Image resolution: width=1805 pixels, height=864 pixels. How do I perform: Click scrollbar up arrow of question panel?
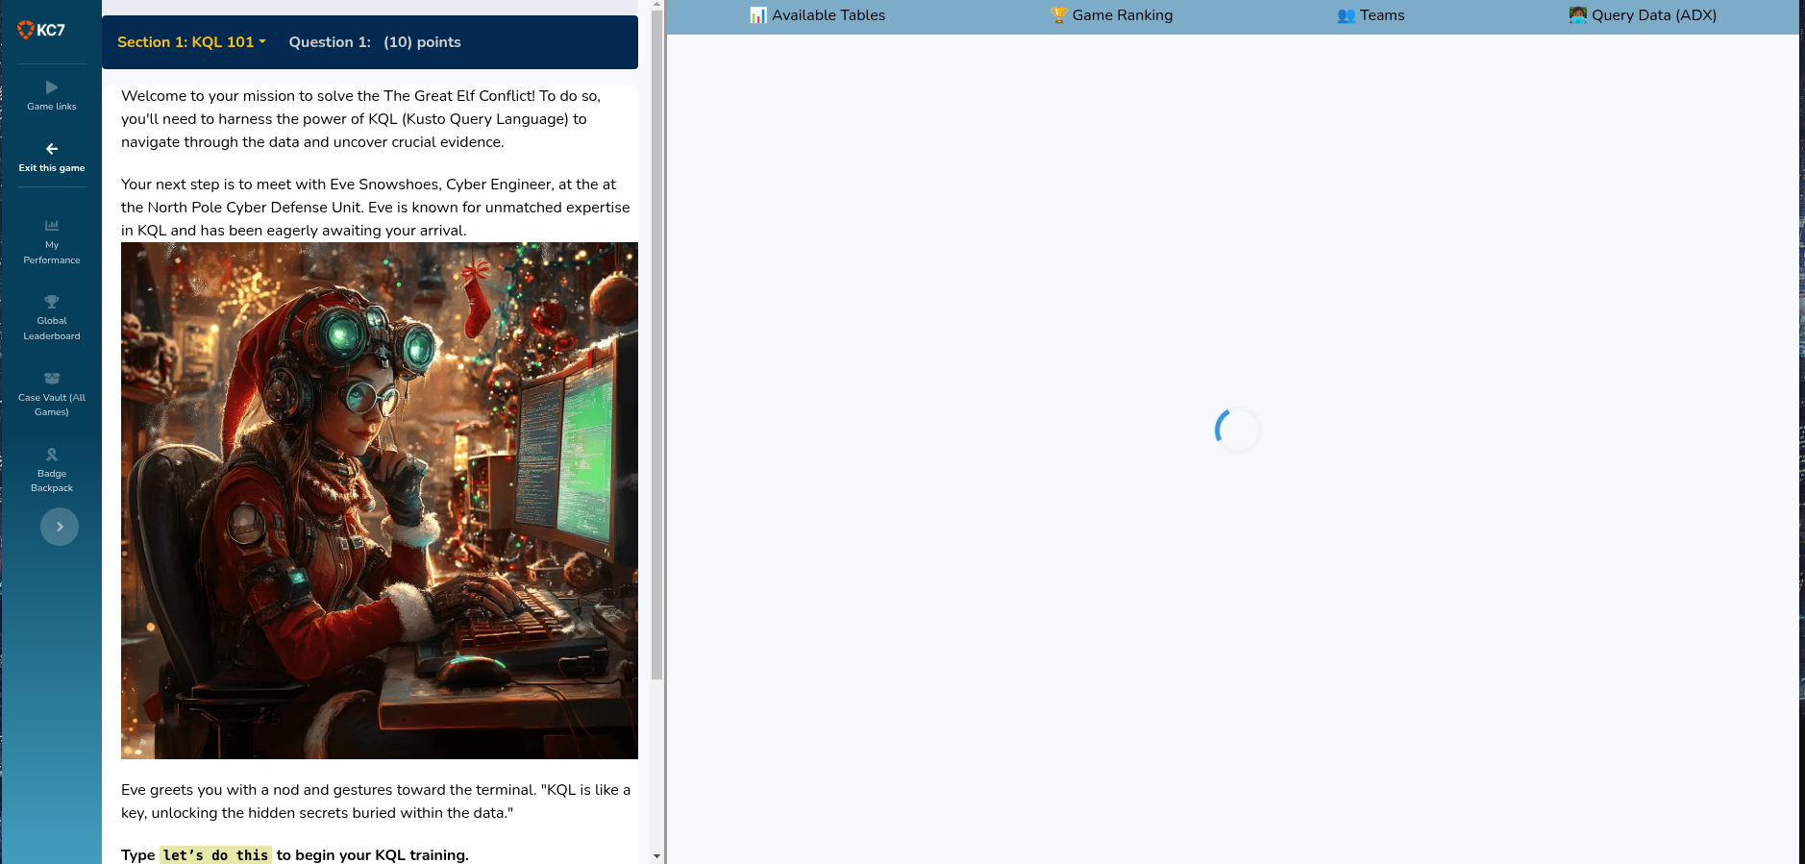click(x=656, y=5)
